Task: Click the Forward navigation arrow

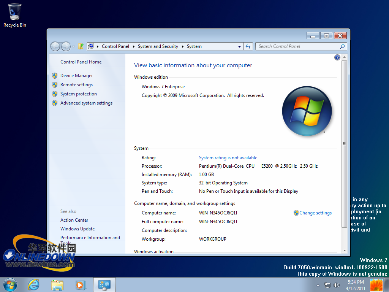Action: (66, 46)
